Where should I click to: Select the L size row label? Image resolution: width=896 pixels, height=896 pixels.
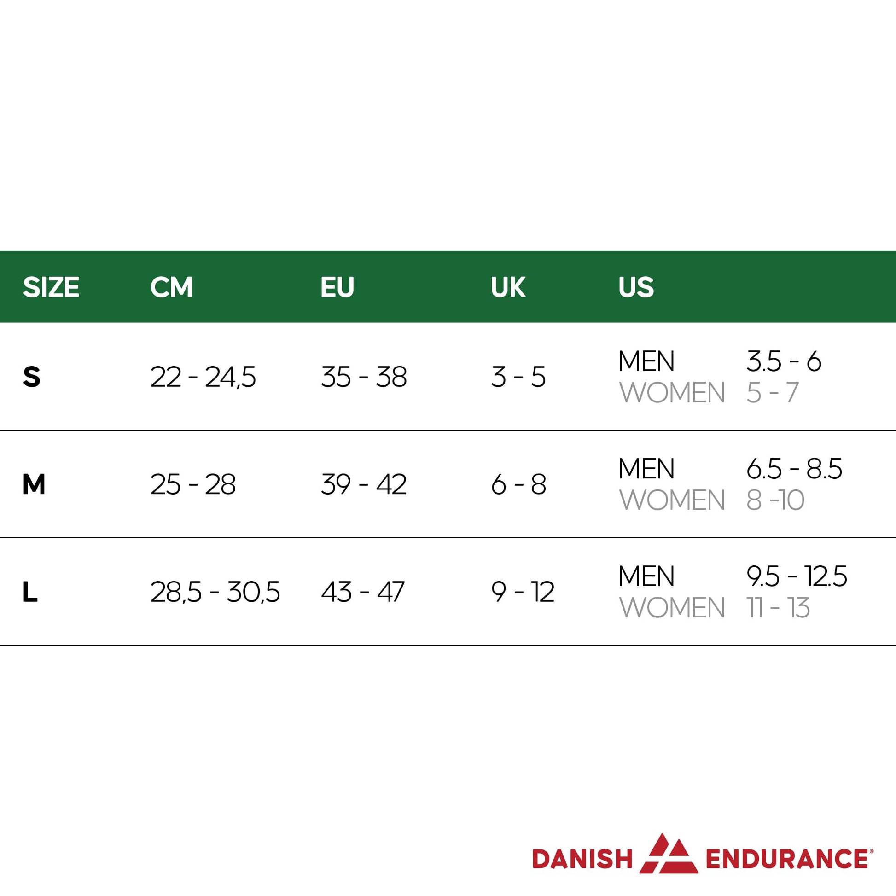[30, 592]
